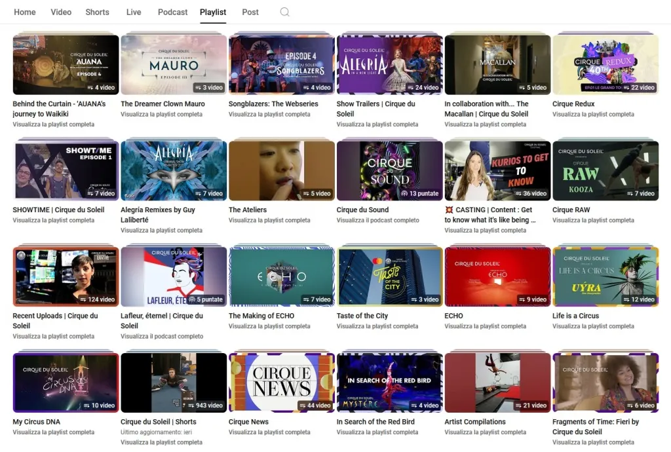Click title 'Recent Uploads | Cirque du Soleil'
The width and height of the screenshot is (671, 452).
point(55,321)
